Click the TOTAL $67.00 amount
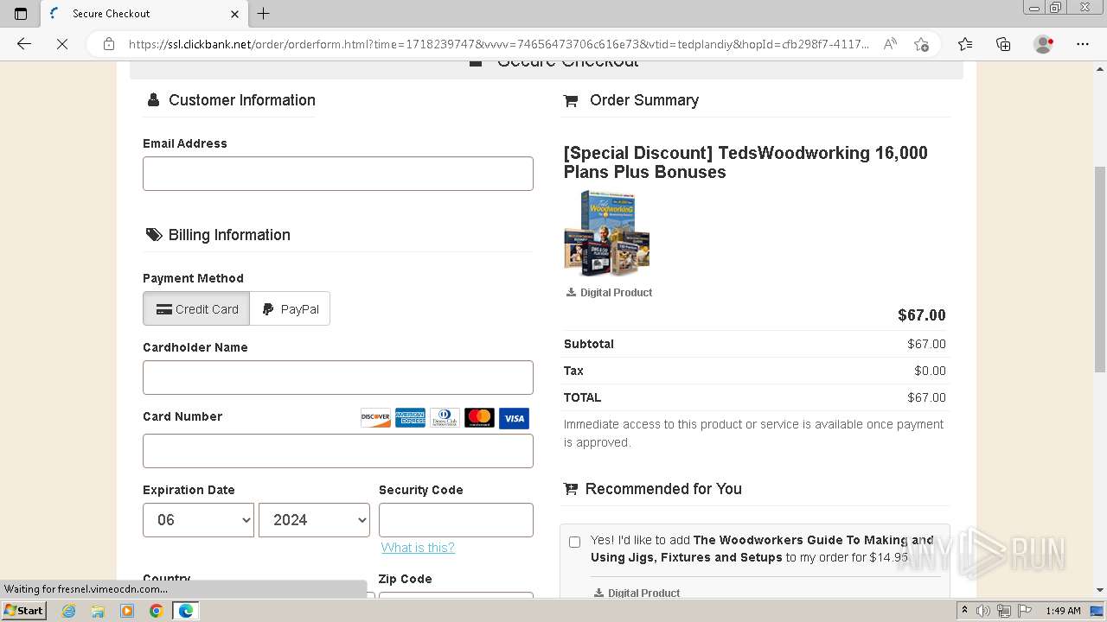1107x622 pixels. click(x=926, y=397)
